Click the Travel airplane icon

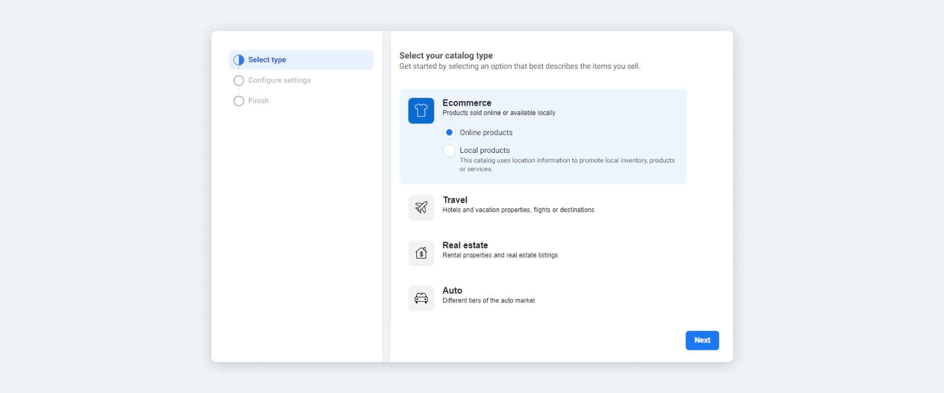[421, 208]
